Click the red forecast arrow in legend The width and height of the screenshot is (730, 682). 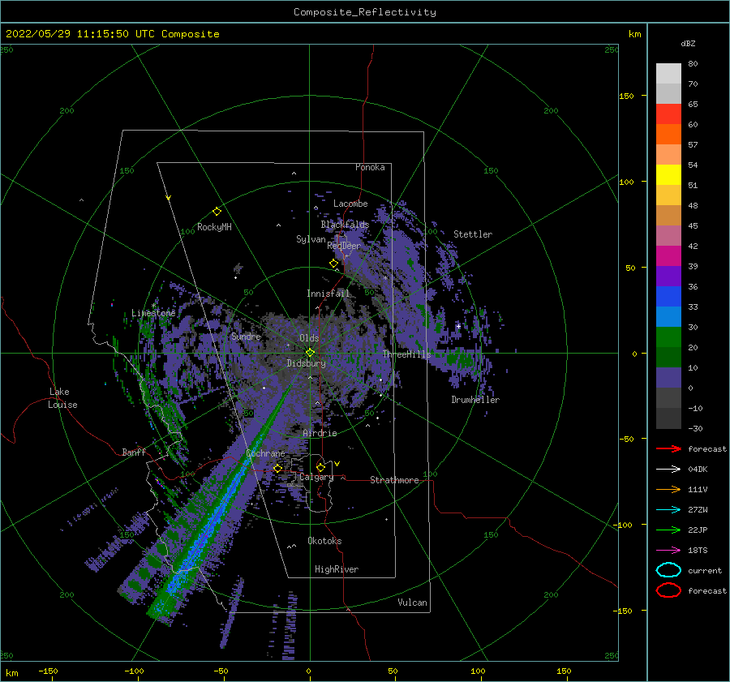click(x=668, y=448)
